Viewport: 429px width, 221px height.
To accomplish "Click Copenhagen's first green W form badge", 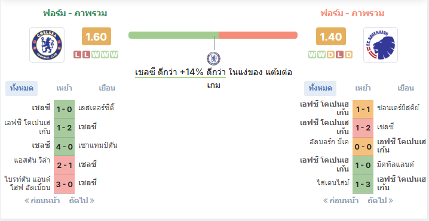I will pyautogui.click(x=312, y=55).
